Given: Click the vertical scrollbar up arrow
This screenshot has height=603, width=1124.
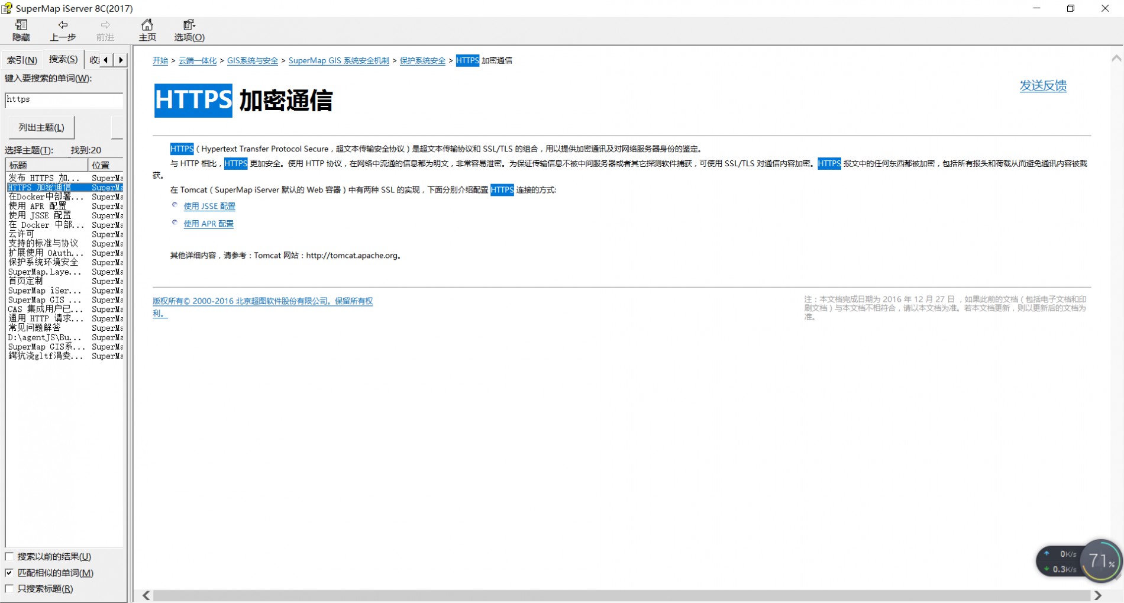Looking at the screenshot, I should pos(1116,59).
